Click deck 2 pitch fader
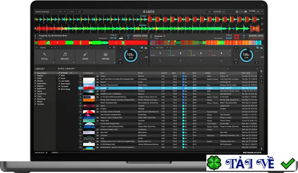 tap(262, 57)
